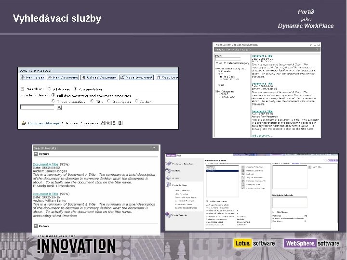347x260 pixels.
Task: Select All Folders radio button
Action: (49, 89)
